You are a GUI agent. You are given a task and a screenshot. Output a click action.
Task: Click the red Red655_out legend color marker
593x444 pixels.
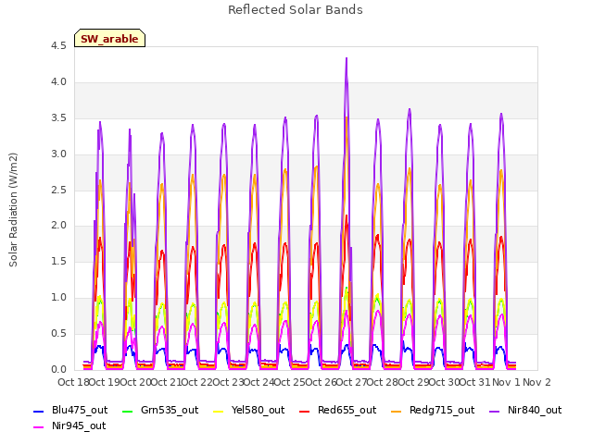pyautogui.click(x=305, y=411)
